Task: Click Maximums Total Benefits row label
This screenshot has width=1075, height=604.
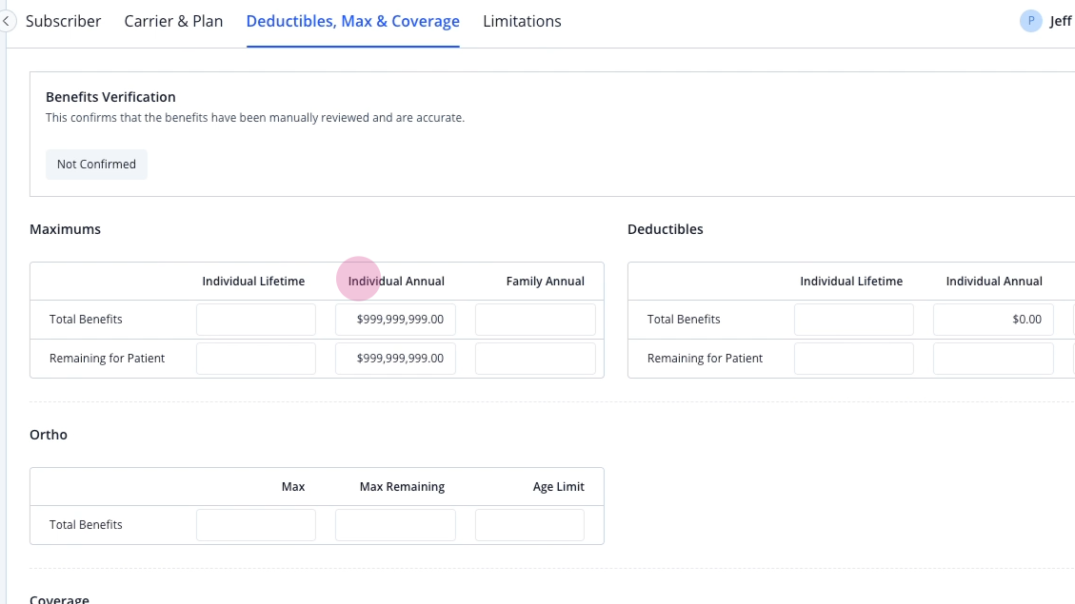Action: pos(86,319)
